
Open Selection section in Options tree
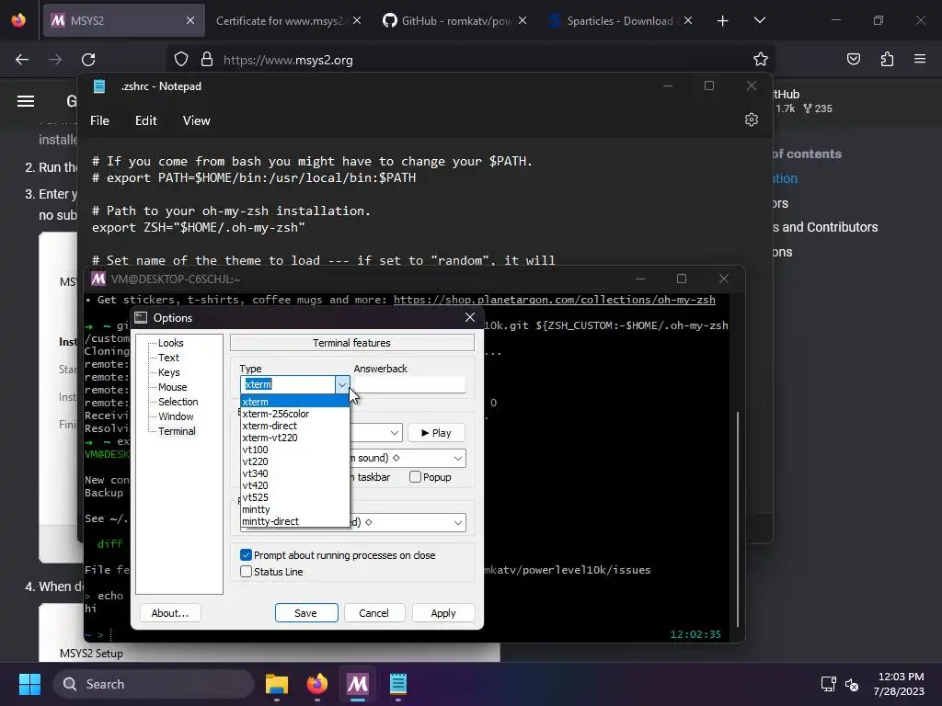[x=178, y=402]
